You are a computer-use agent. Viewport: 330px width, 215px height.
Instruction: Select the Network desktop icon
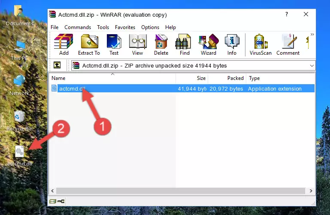coord(20,85)
